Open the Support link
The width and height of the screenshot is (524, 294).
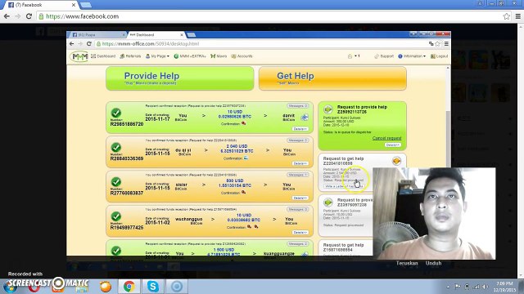click(x=384, y=56)
